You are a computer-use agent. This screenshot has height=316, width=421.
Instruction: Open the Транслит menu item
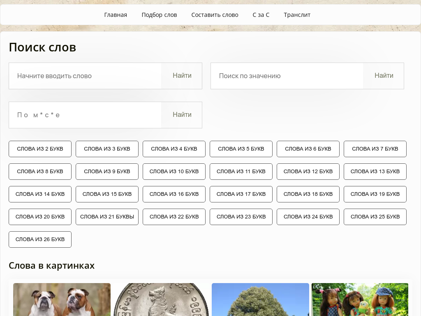click(297, 15)
